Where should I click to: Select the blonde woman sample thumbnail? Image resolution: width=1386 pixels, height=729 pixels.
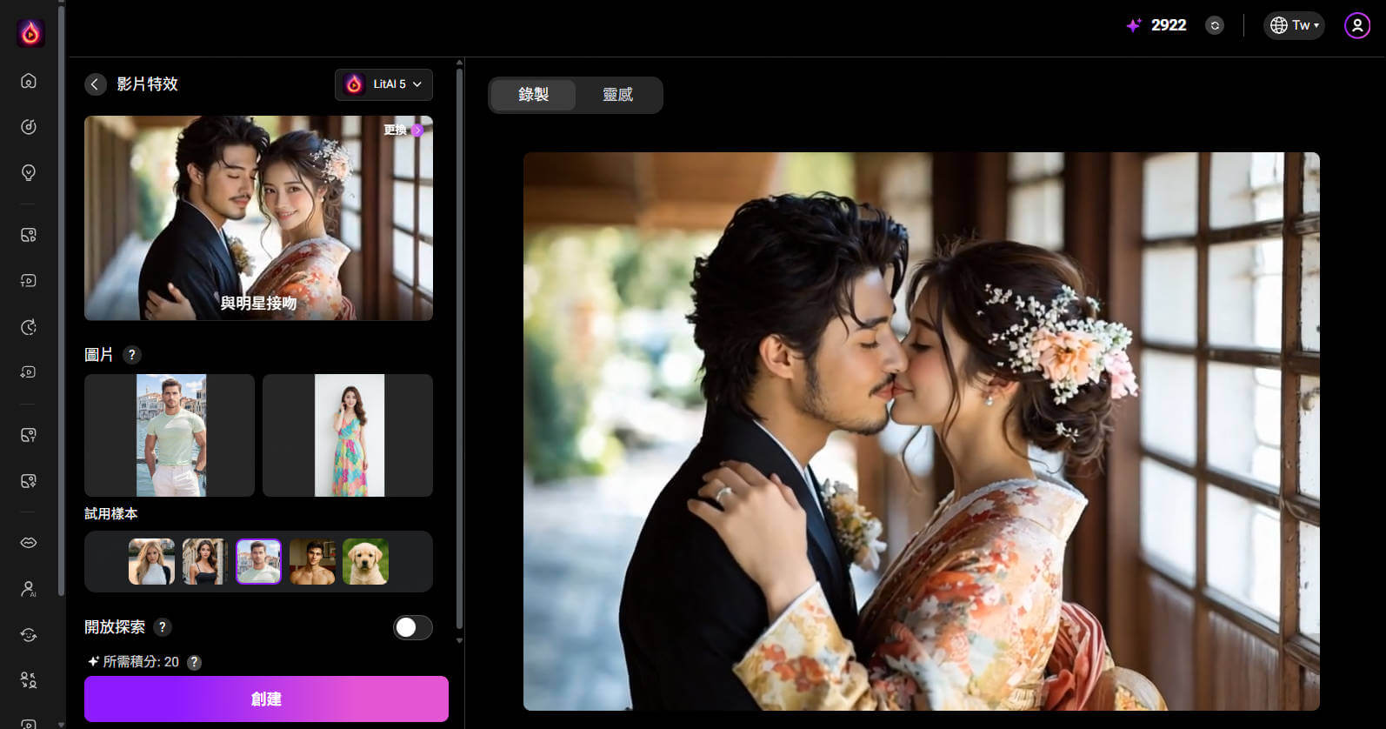[x=151, y=561]
